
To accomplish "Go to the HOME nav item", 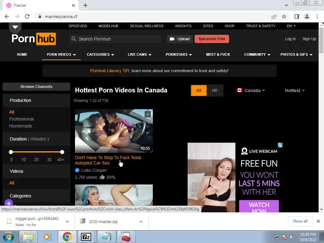I will (x=22, y=54).
